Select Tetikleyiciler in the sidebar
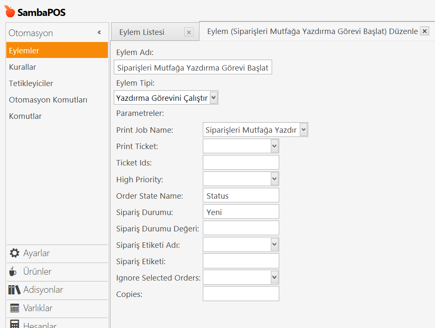 tap(31, 84)
